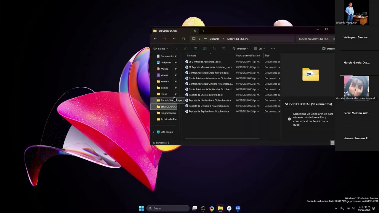The height and width of the screenshot is (213, 379).
Task: Click the volume icon in system tray
Action: pos(353,208)
